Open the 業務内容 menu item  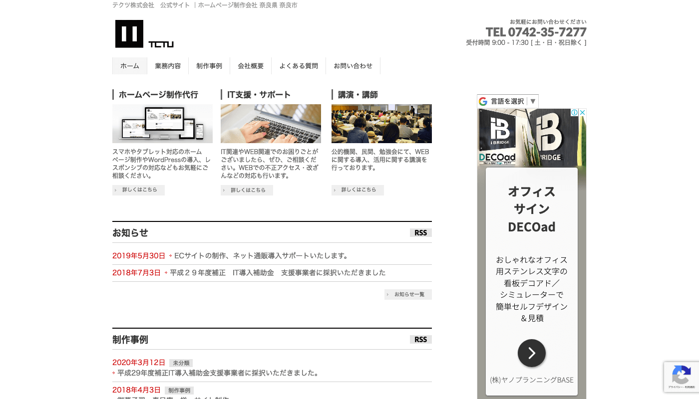(x=168, y=66)
